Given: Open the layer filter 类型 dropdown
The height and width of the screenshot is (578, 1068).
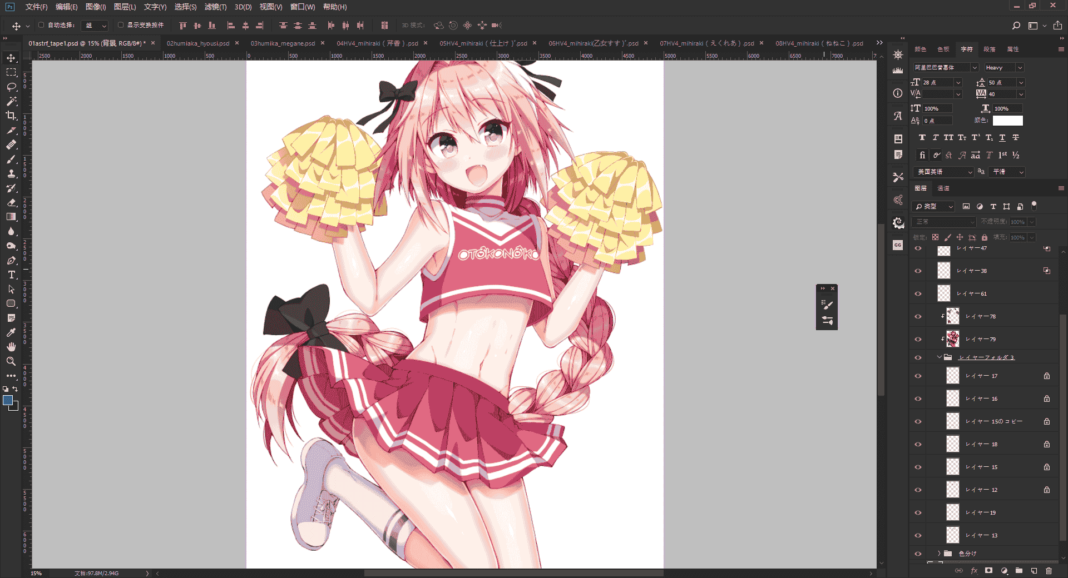Looking at the screenshot, I should [934, 207].
